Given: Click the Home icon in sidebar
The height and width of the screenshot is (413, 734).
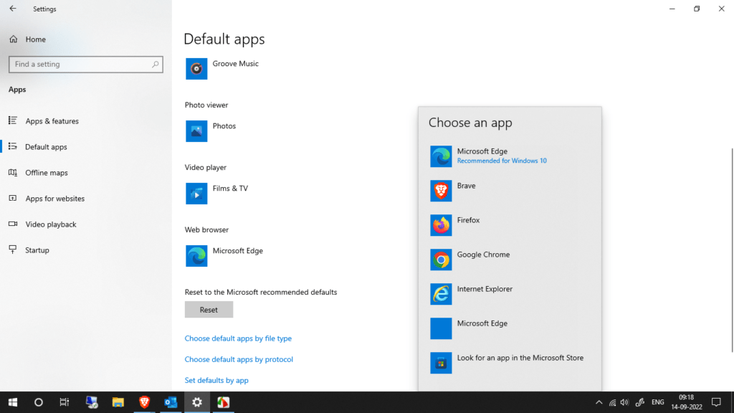Looking at the screenshot, I should tap(14, 39).
